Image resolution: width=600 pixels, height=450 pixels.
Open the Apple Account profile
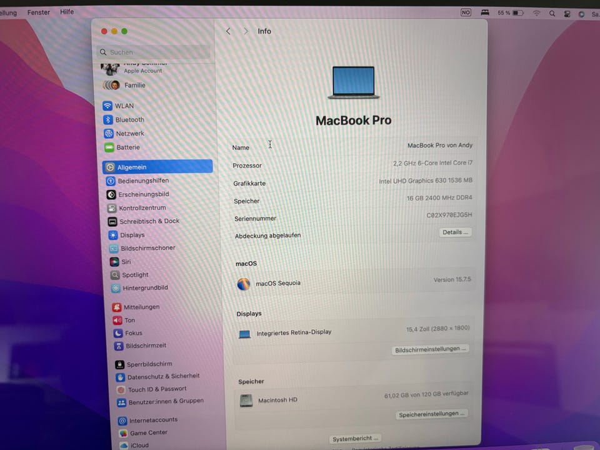click(x=134, y=69)
